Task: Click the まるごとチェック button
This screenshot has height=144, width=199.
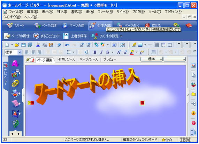Action: [46, 36]
